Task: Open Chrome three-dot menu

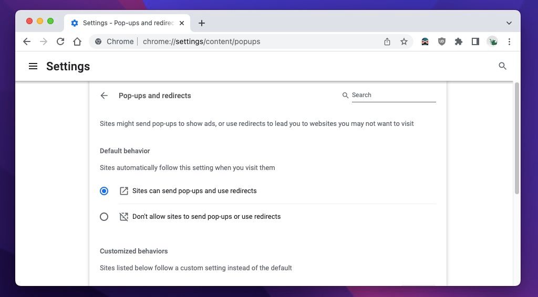Action: click(x=509, y=41)
